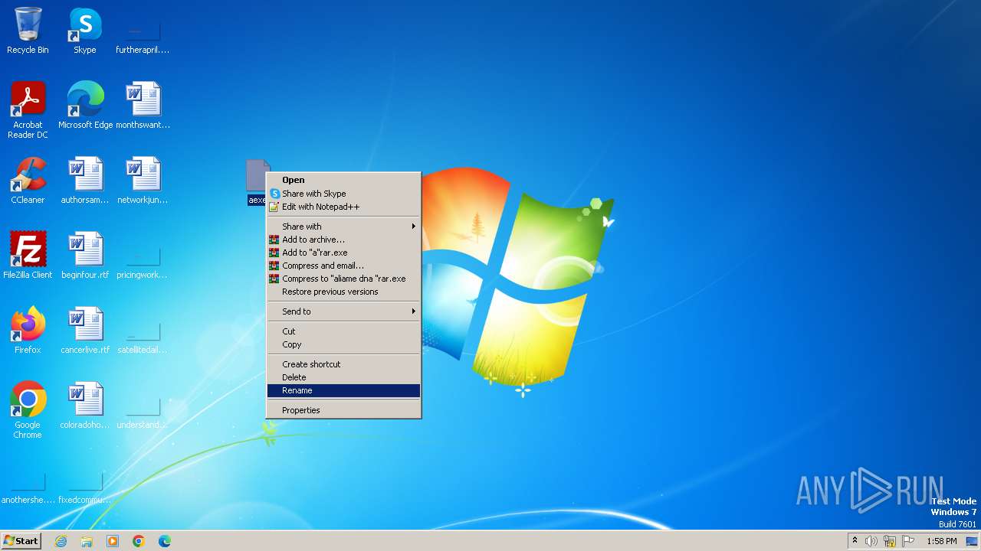Show hidden system tray icons
Image resolution: width=981 pixels, height=551 pixels.
click(x=855, y=541)
